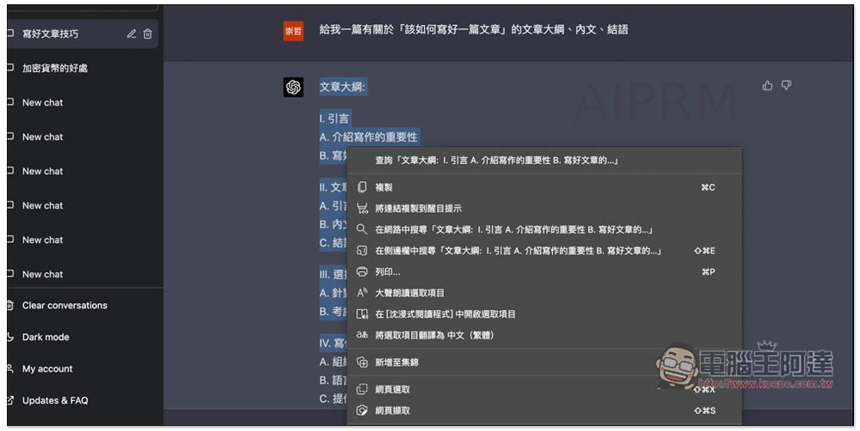Delete the 寫好文章技巧 chat via trash icon
Screen dimensions: 860x431
pyautogui.click(x=148, y=33)
